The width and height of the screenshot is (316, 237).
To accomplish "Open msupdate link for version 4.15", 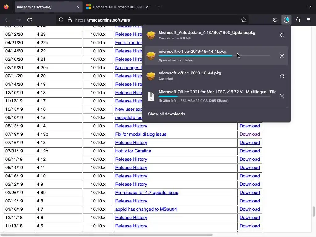I will click(129, 118).
